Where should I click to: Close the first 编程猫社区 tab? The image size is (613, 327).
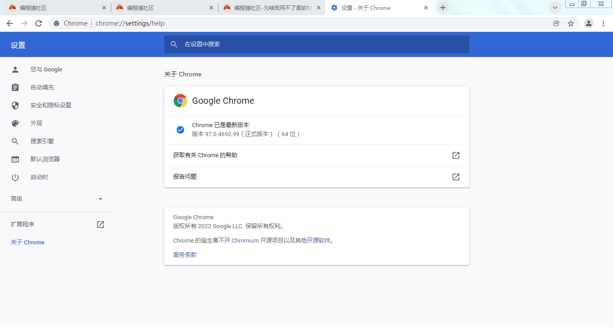coord(104,8)
